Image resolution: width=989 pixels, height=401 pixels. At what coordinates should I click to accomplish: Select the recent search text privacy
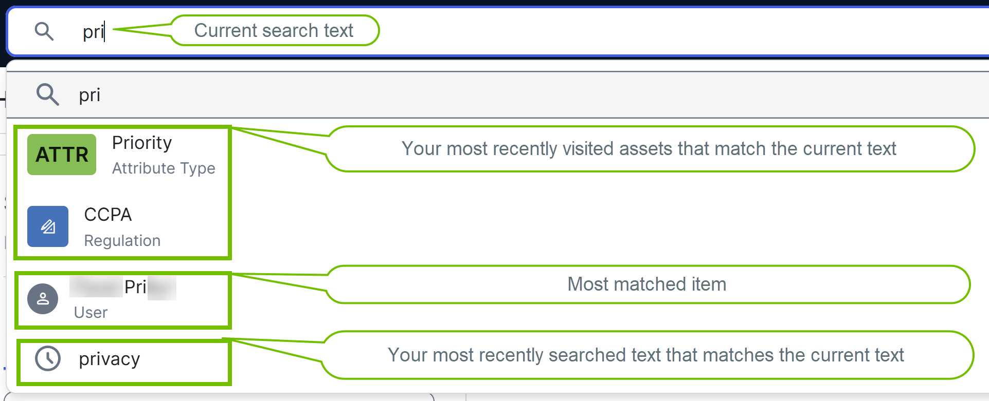click(109, 359)
